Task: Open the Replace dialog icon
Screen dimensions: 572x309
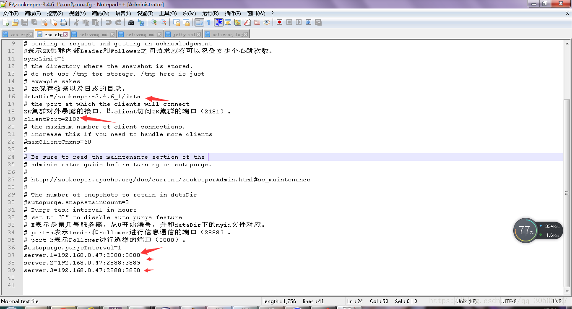Action: (x=140, y=22)
